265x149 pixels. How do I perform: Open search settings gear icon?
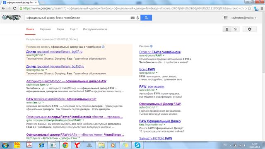tap(250, 29)
